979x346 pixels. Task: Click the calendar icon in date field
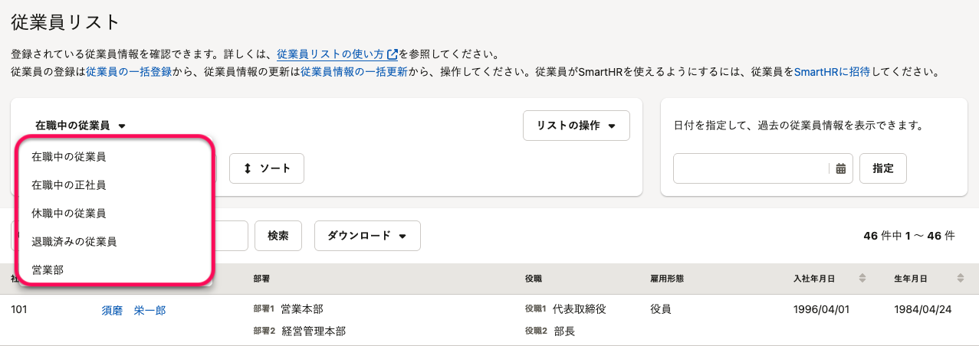point(841,168)
